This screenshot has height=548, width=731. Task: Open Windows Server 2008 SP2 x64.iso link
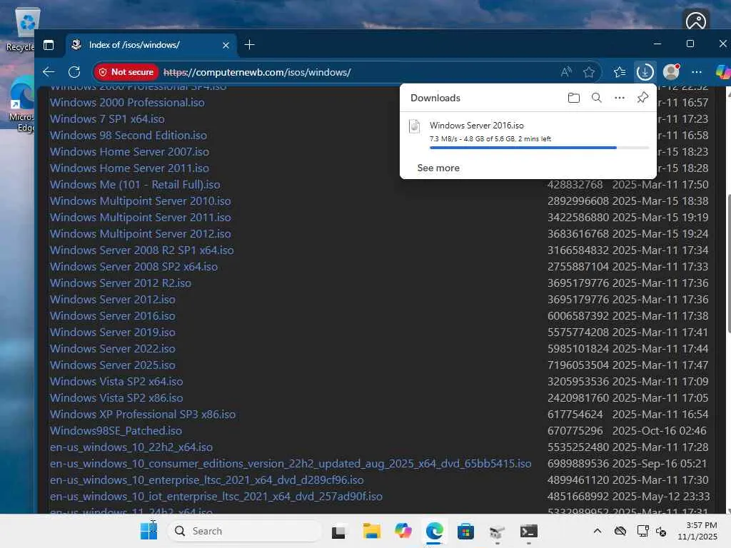(133, 267)
